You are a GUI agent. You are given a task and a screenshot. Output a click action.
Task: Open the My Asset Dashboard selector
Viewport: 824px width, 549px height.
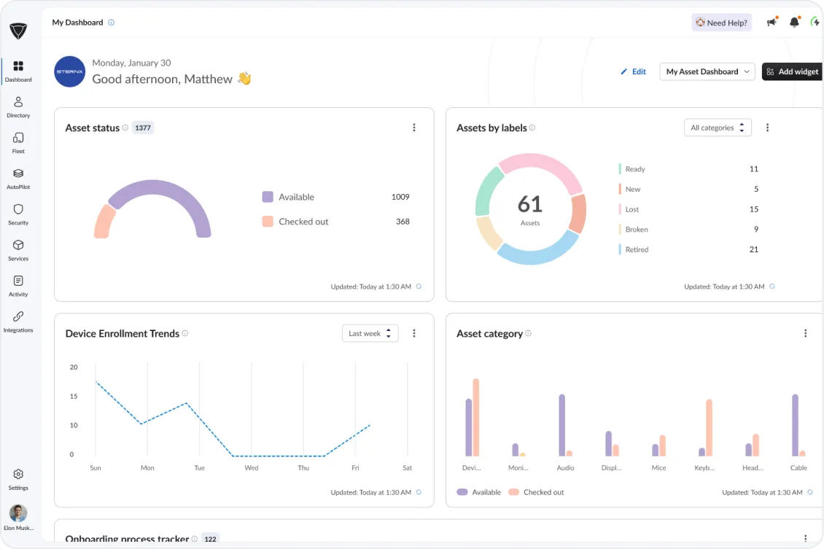[706, 71]
